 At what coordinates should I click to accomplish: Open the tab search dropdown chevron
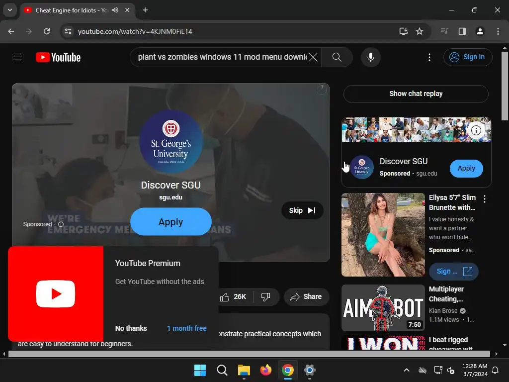point(10,10)
